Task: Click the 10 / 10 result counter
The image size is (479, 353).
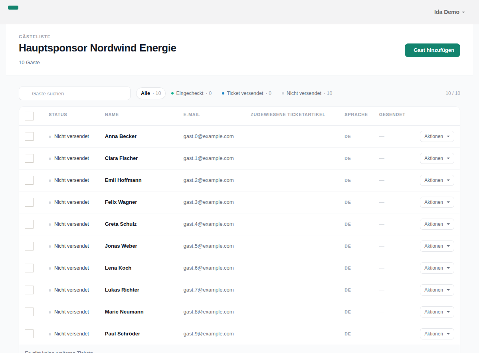Action: point(453,93)
